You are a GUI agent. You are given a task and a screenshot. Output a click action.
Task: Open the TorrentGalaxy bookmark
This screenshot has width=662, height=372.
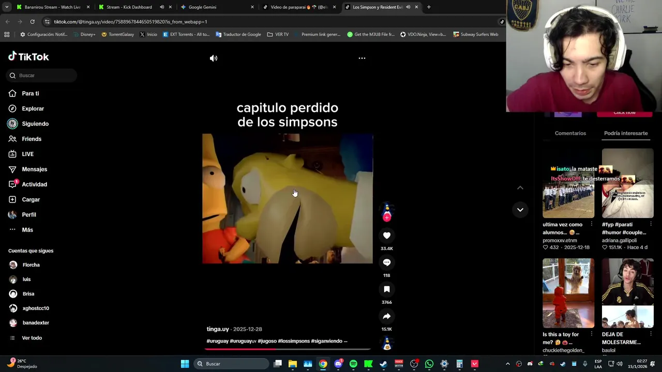point(118,35)
